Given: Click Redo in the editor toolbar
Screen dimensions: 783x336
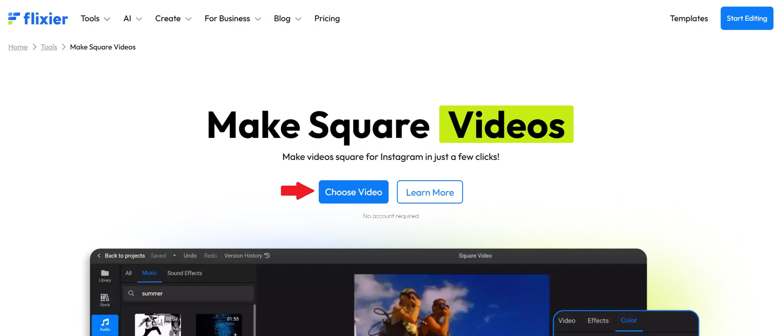Looking at the screenshot, I should click(x=211, y=256).
